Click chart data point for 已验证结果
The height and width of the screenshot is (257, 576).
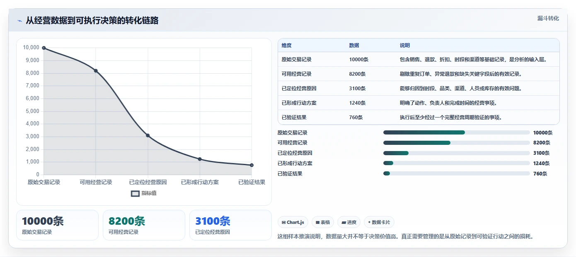pyautogui.click(x=252, y=165)
